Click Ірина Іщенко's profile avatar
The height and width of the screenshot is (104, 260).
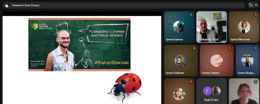179,27
